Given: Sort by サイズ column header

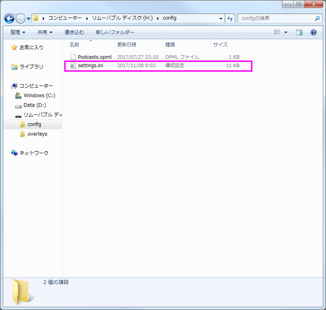Looking at the screenshot, I should pyautogui.click(x=220, y=45).
